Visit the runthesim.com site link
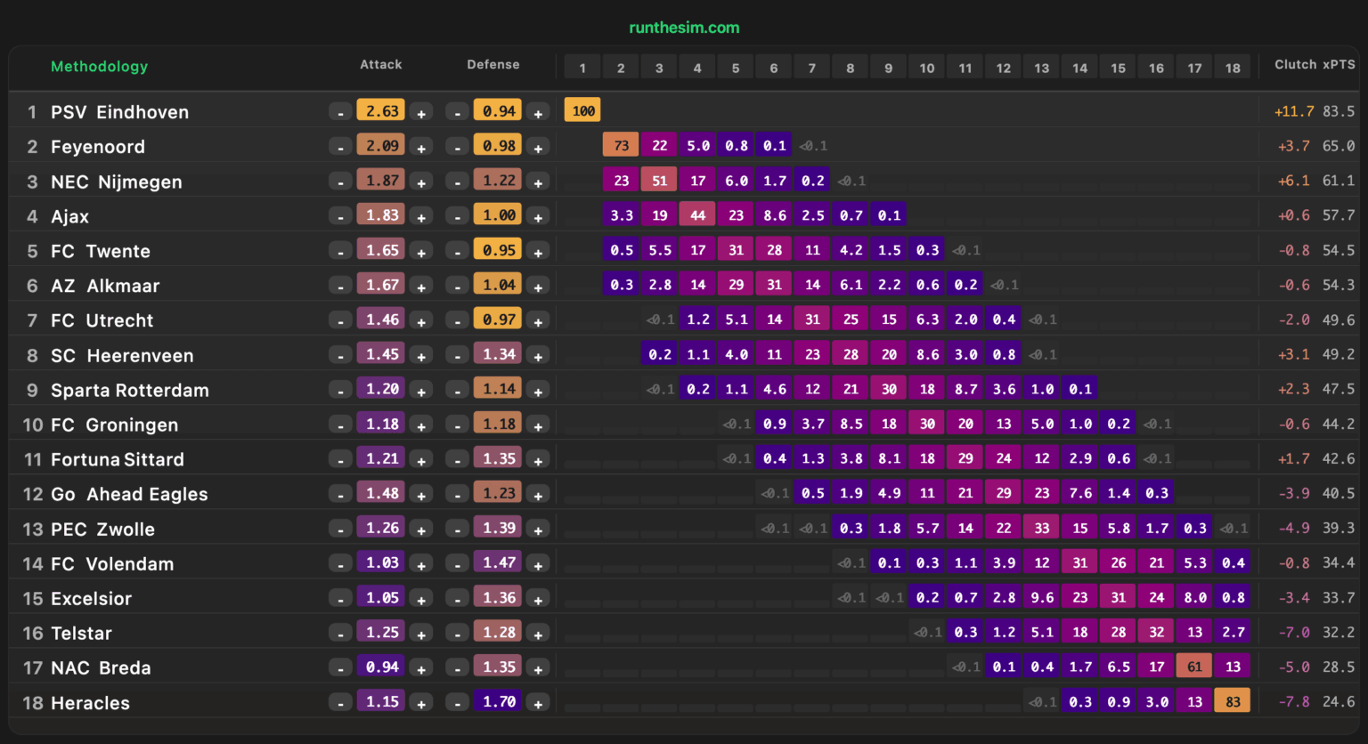 (x=684, y=28)
